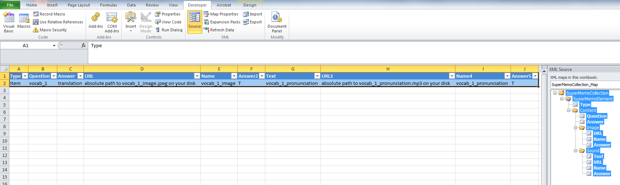Collapse the Image folder node
Viewport: 620px width, 185px height.
tap(576, 127)
